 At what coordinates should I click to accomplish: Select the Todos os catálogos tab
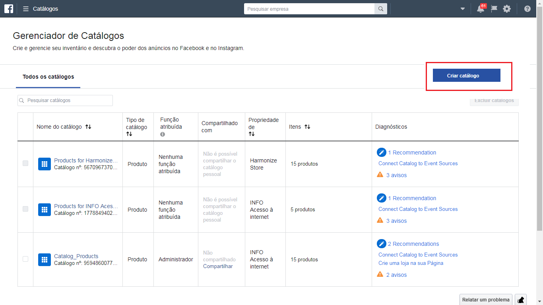point(48,77)
